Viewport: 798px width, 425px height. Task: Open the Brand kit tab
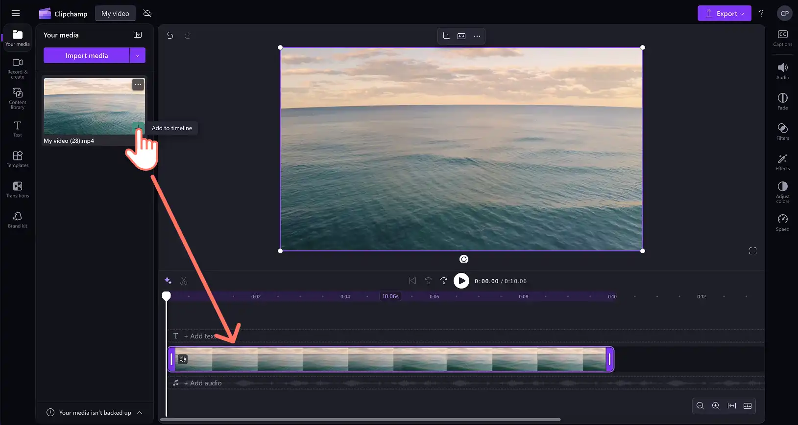18,220
